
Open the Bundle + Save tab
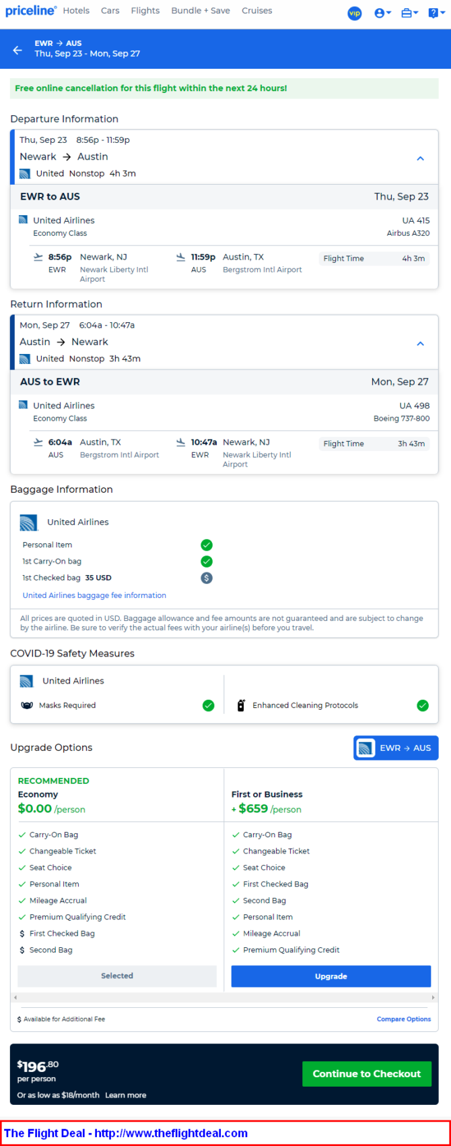(201, 11)
